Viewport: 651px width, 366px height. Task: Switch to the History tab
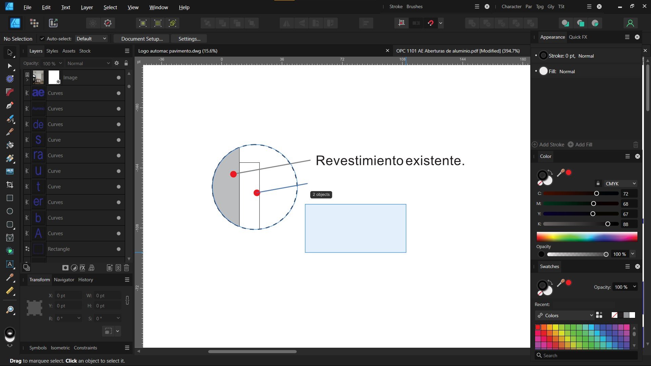pyautogui.click(x=85, y=280)
